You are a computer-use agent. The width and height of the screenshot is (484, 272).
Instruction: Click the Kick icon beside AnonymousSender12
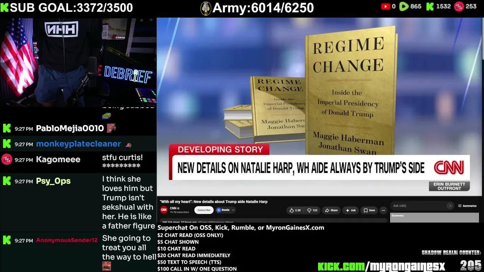[7, 240]
